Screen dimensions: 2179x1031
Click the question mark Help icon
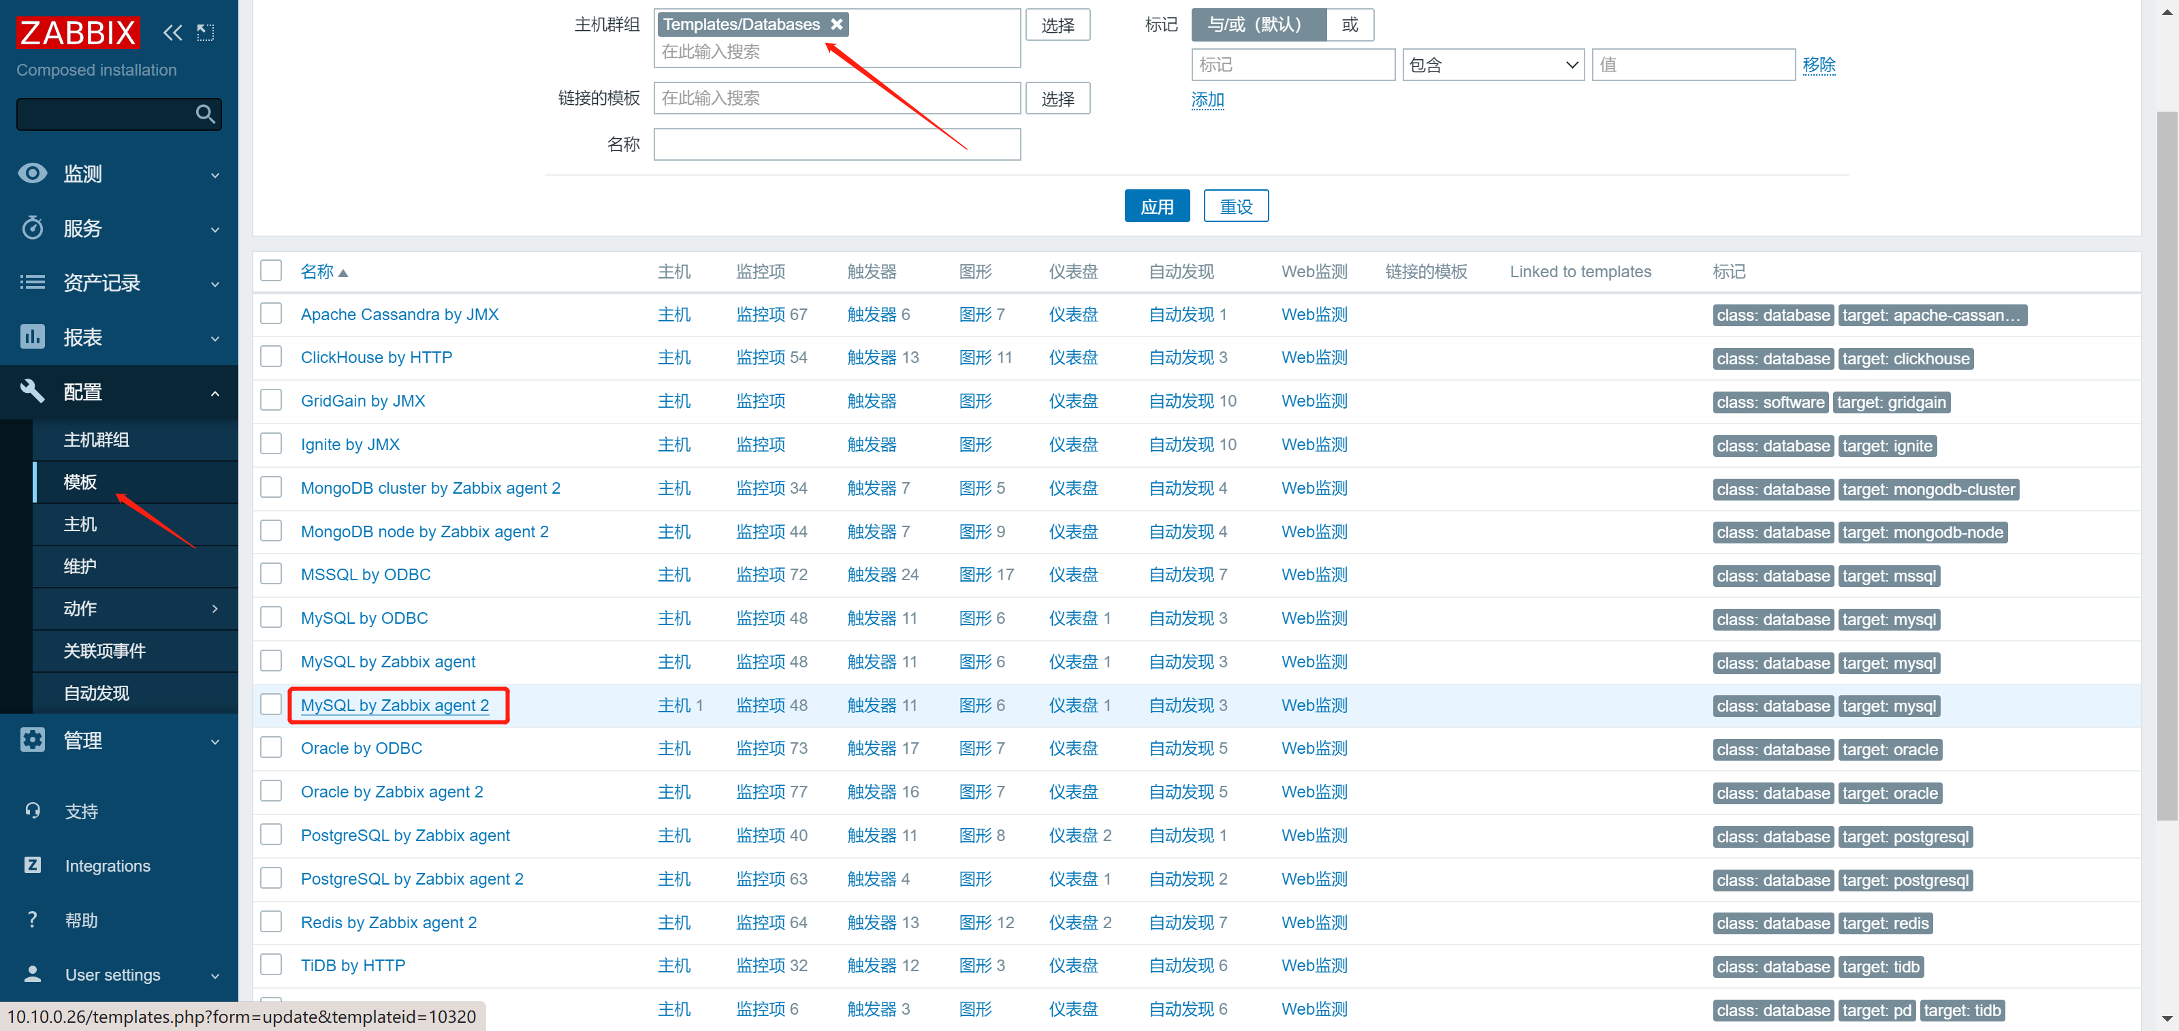[x=32, y=919]
